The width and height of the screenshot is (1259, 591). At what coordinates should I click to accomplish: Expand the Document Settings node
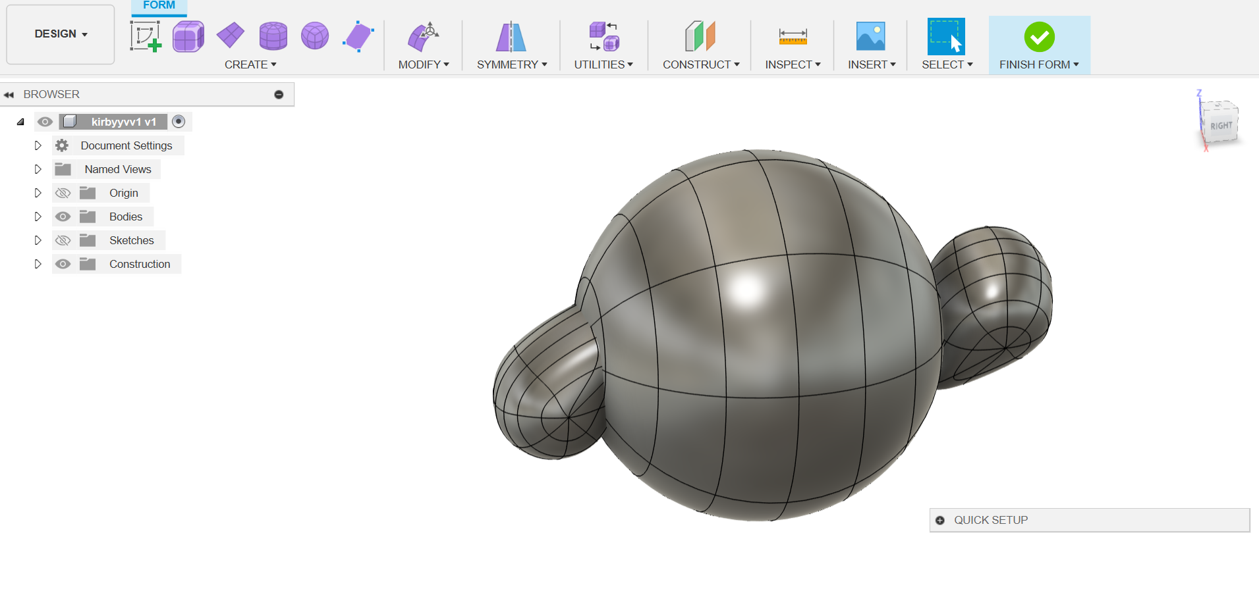coord(38,145)
